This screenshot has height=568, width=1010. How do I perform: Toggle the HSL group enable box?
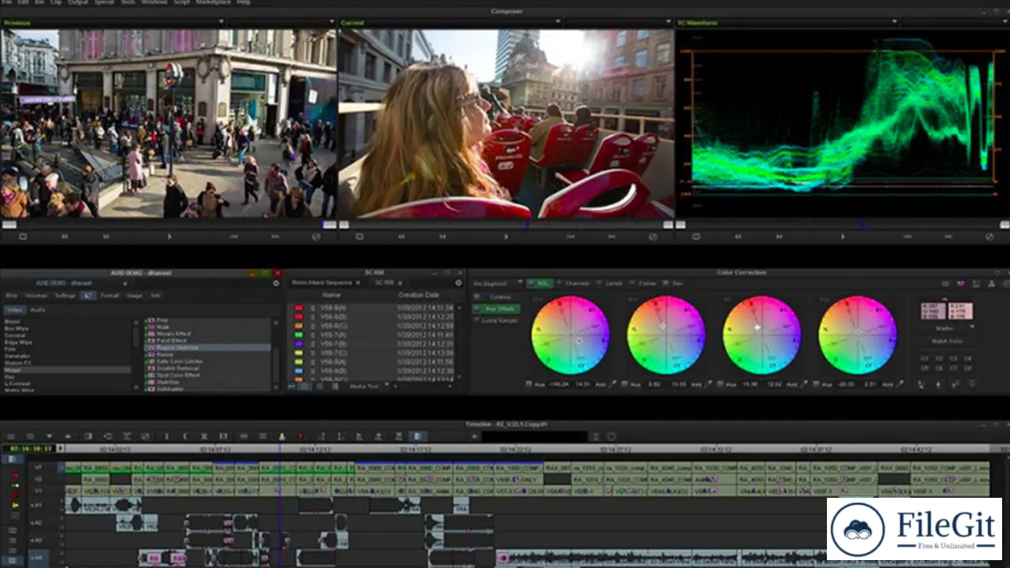pos(530,283)
